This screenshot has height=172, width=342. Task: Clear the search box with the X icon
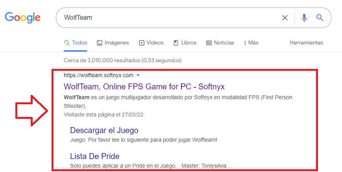[285, 18]
